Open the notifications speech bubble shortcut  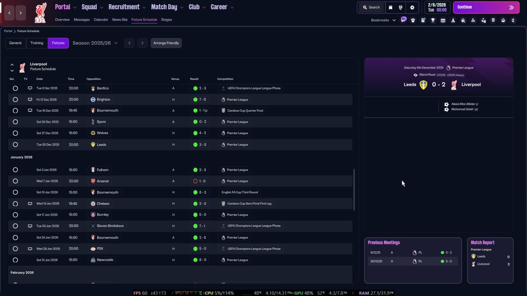click(403, 20)
